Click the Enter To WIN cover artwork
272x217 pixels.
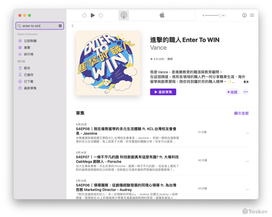coord(108,63)
